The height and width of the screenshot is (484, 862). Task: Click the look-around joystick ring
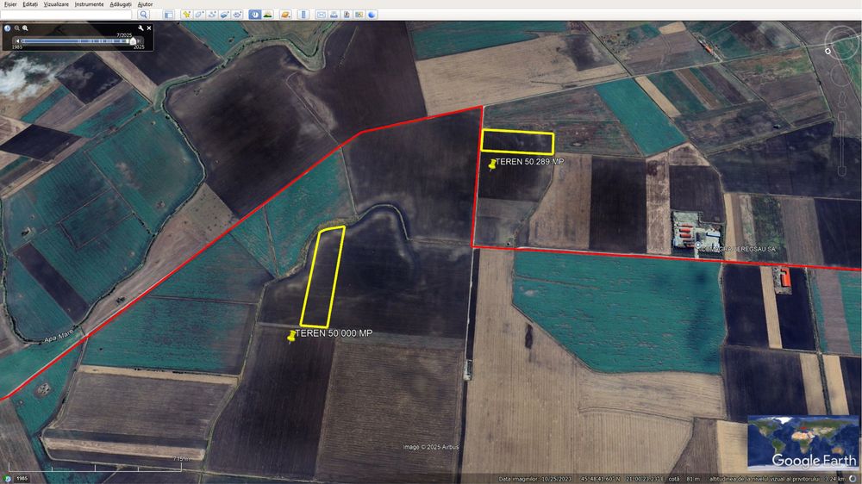pos(841,43)
